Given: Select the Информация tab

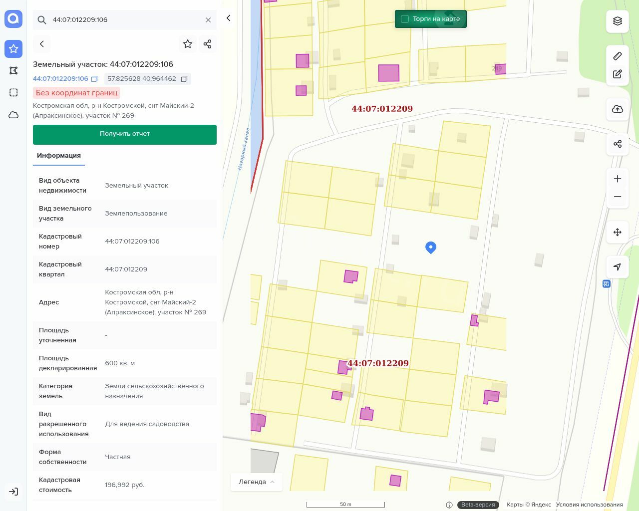Looking at the screenshot, I should (59, 156).
